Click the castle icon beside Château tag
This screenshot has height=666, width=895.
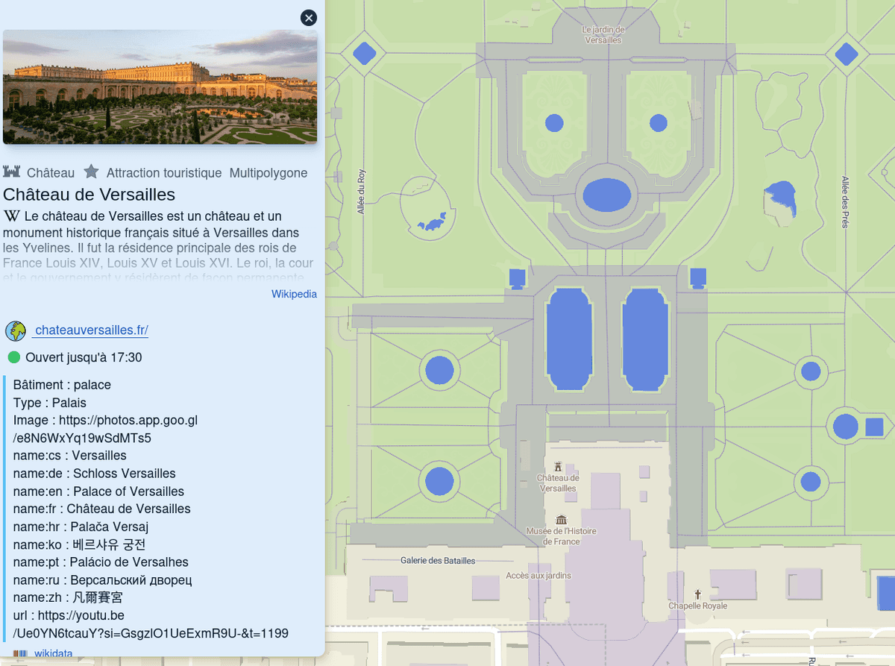11,172
